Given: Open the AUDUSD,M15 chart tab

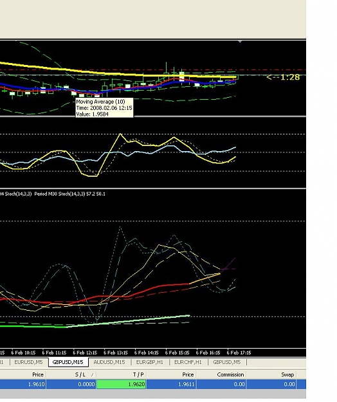Looking at the screenshot, I should coord(109,362).
